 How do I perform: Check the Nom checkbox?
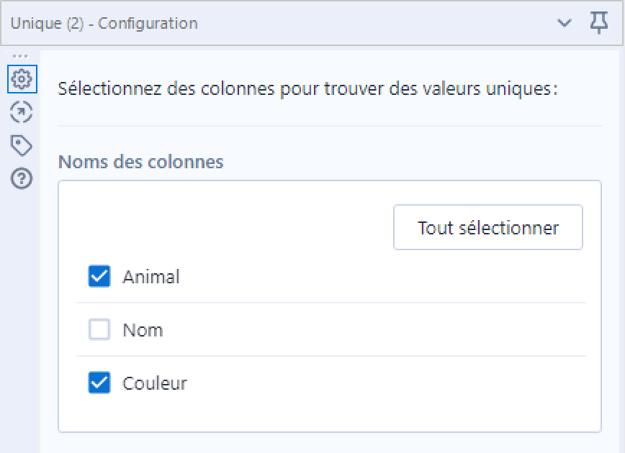coord(99,329)
